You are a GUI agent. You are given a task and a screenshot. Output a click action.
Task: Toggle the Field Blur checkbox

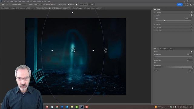192,12
